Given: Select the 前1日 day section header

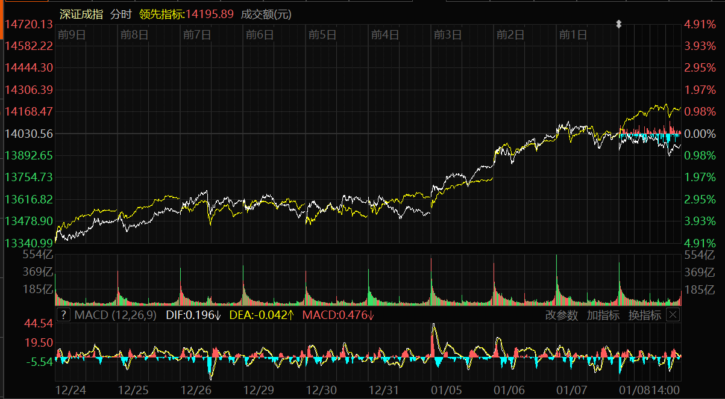Looking at the screenshot, I should [573, 35].
